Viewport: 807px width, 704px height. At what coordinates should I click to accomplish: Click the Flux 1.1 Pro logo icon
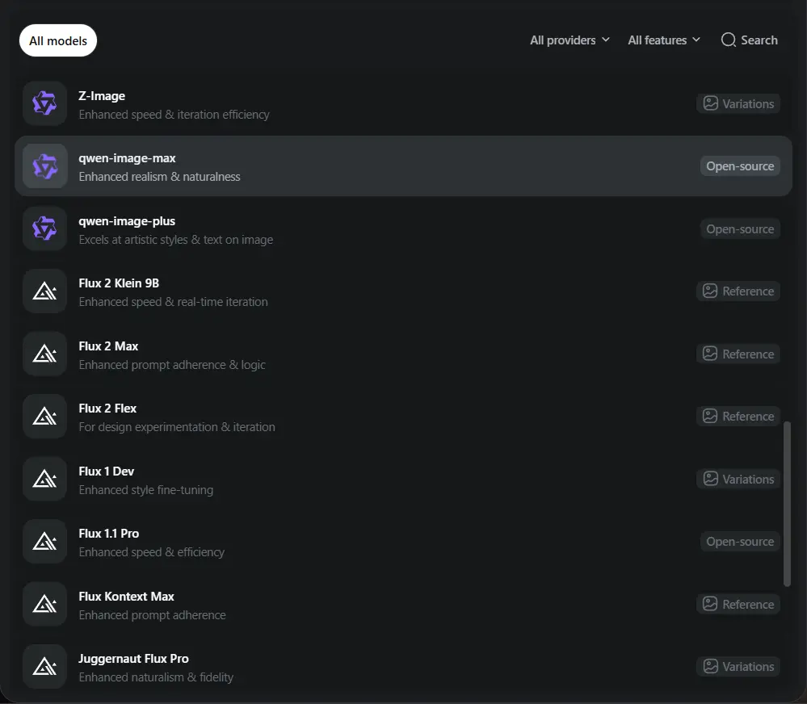44,542
